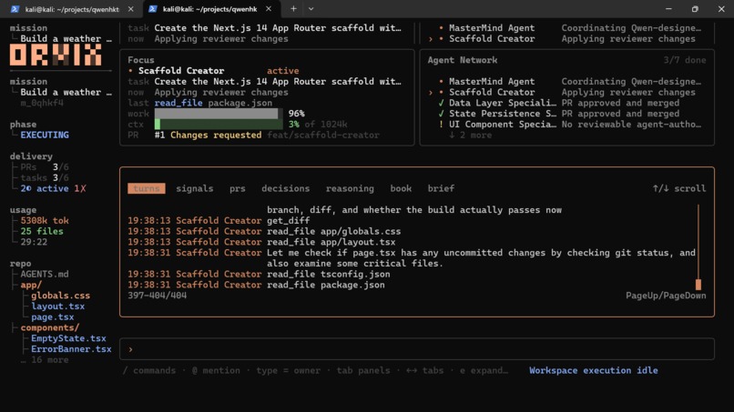Click checkmark icon beside Data Layer Speciali…
This screenshot has height=412, width=734.
click(441, 103)
